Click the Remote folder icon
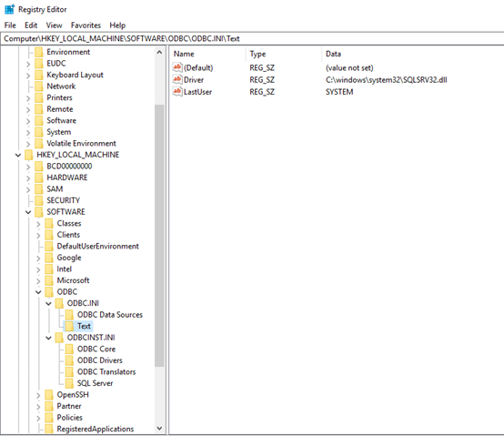Viewport: 504px width, 436px height. coord(39,109)
